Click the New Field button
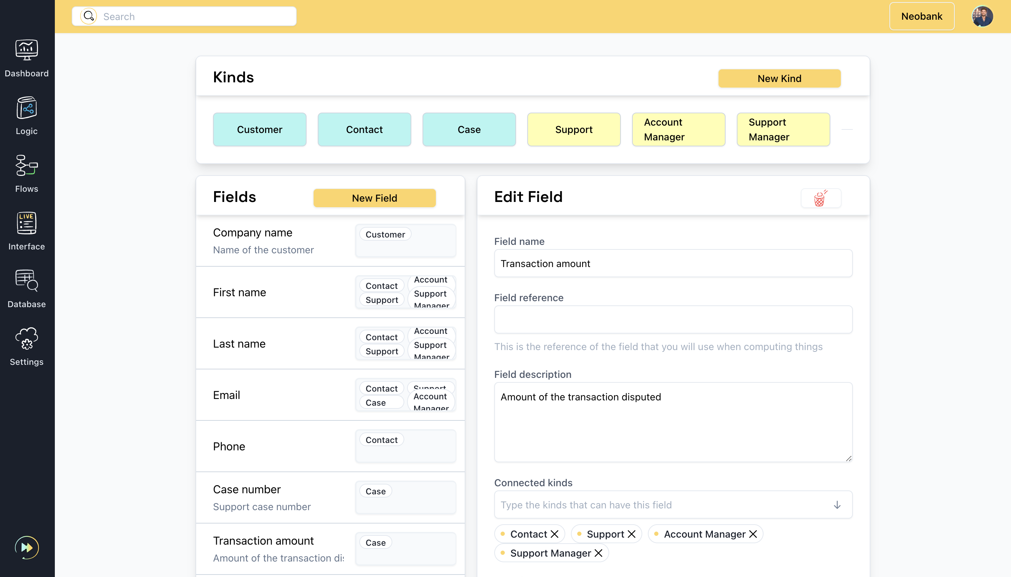The width and height of the screenshot is (1011, 577). coord(374,198)
